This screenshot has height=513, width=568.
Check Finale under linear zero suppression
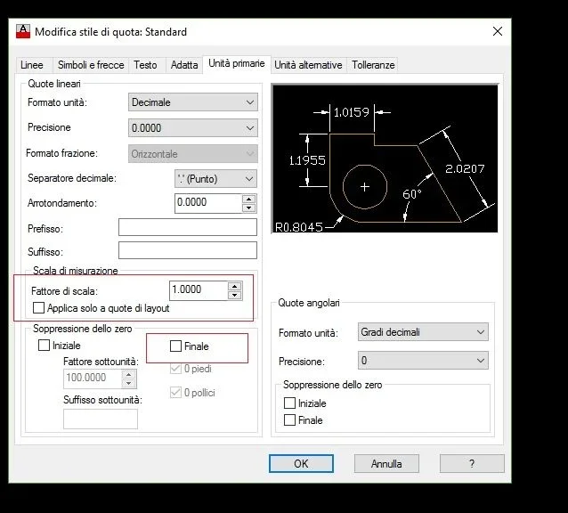(175, 346)
